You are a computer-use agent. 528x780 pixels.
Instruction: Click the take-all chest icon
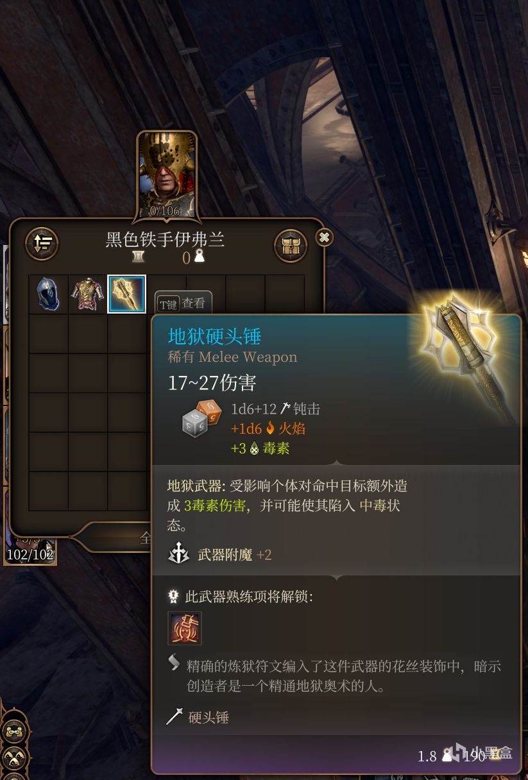coord(291,245)
